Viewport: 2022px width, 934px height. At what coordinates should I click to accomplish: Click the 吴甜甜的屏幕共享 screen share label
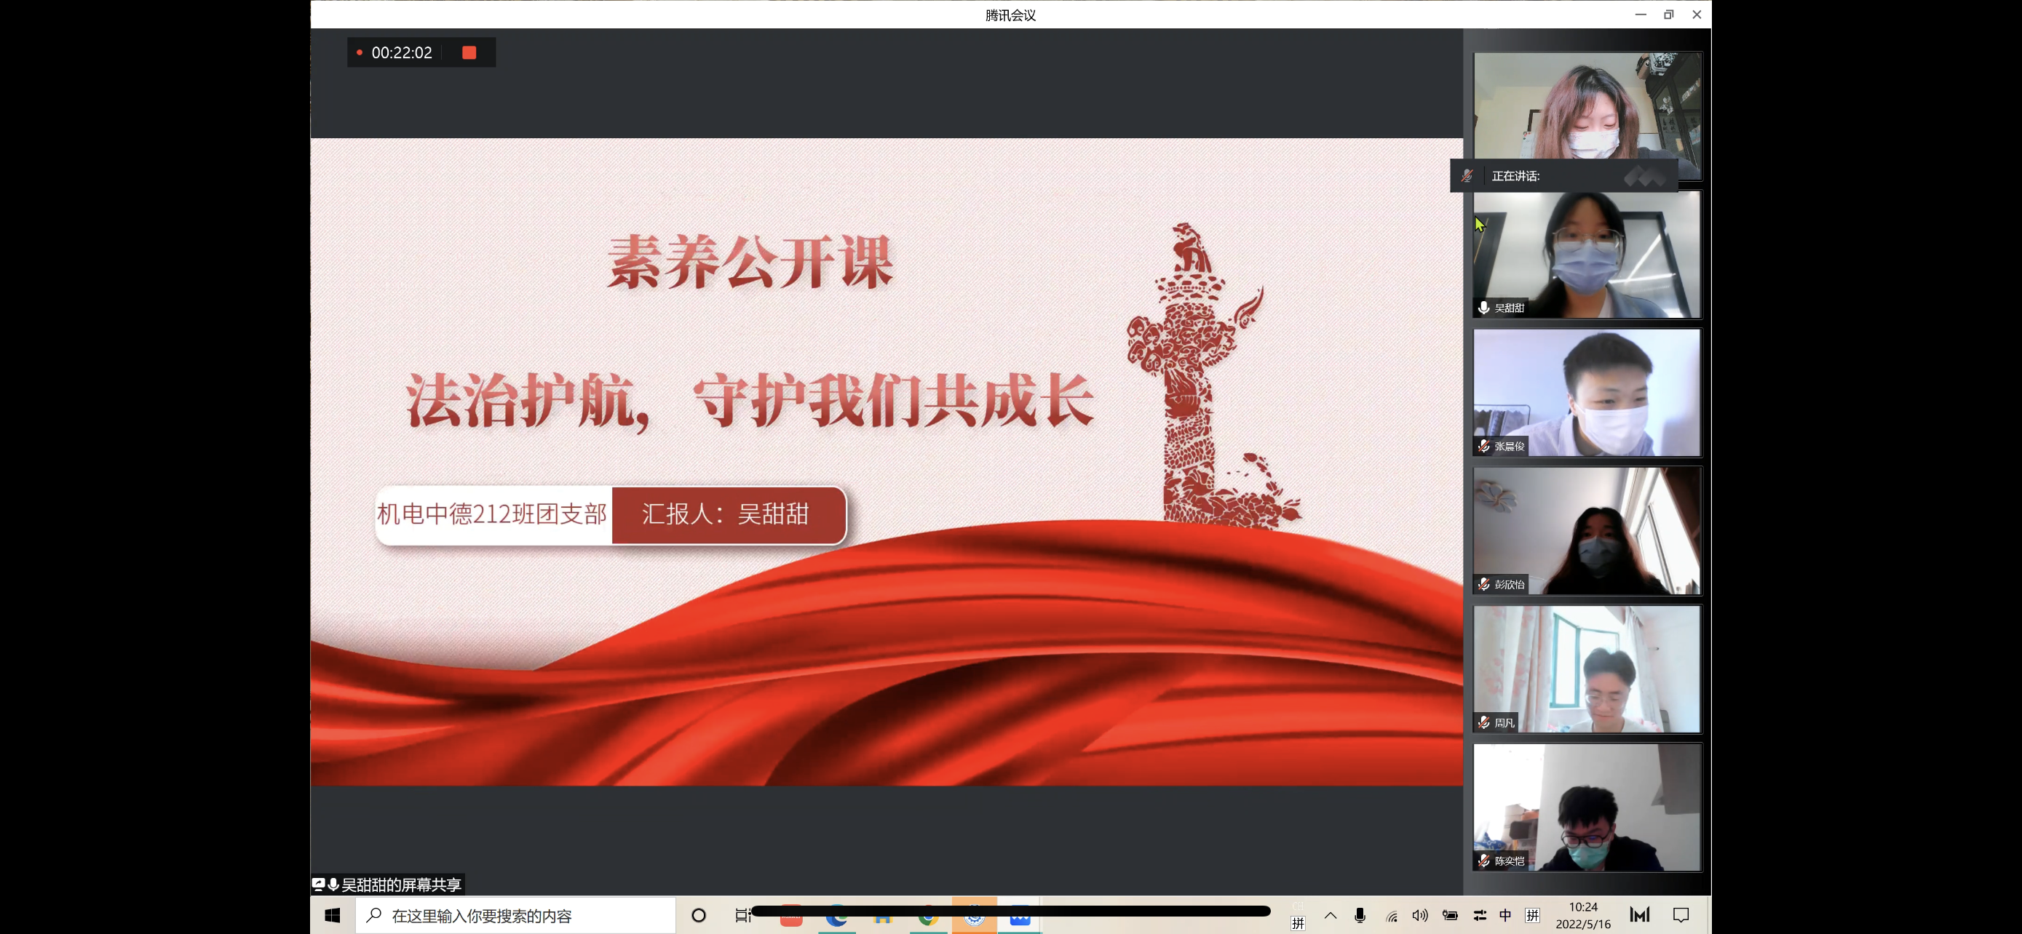click(401, 885)
